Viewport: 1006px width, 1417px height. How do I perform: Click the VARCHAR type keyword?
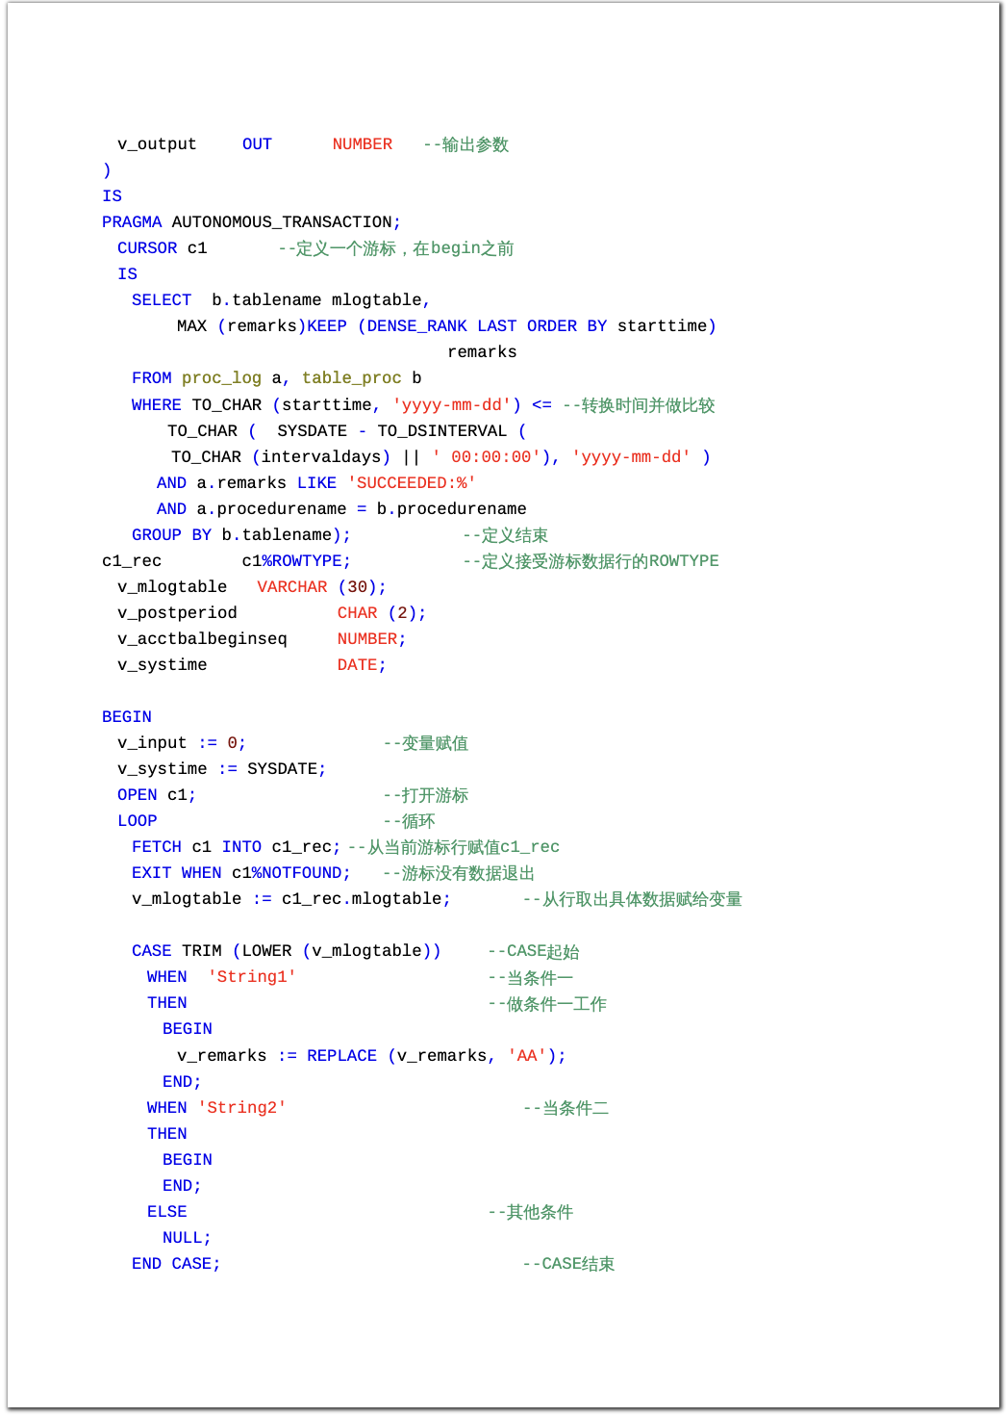pos(292,587)
